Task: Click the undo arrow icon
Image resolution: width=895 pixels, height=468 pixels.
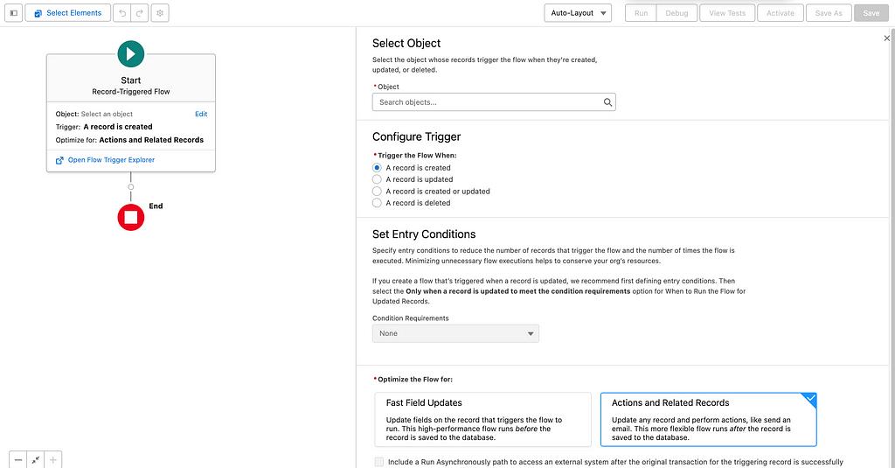Action: click(123, 13)
